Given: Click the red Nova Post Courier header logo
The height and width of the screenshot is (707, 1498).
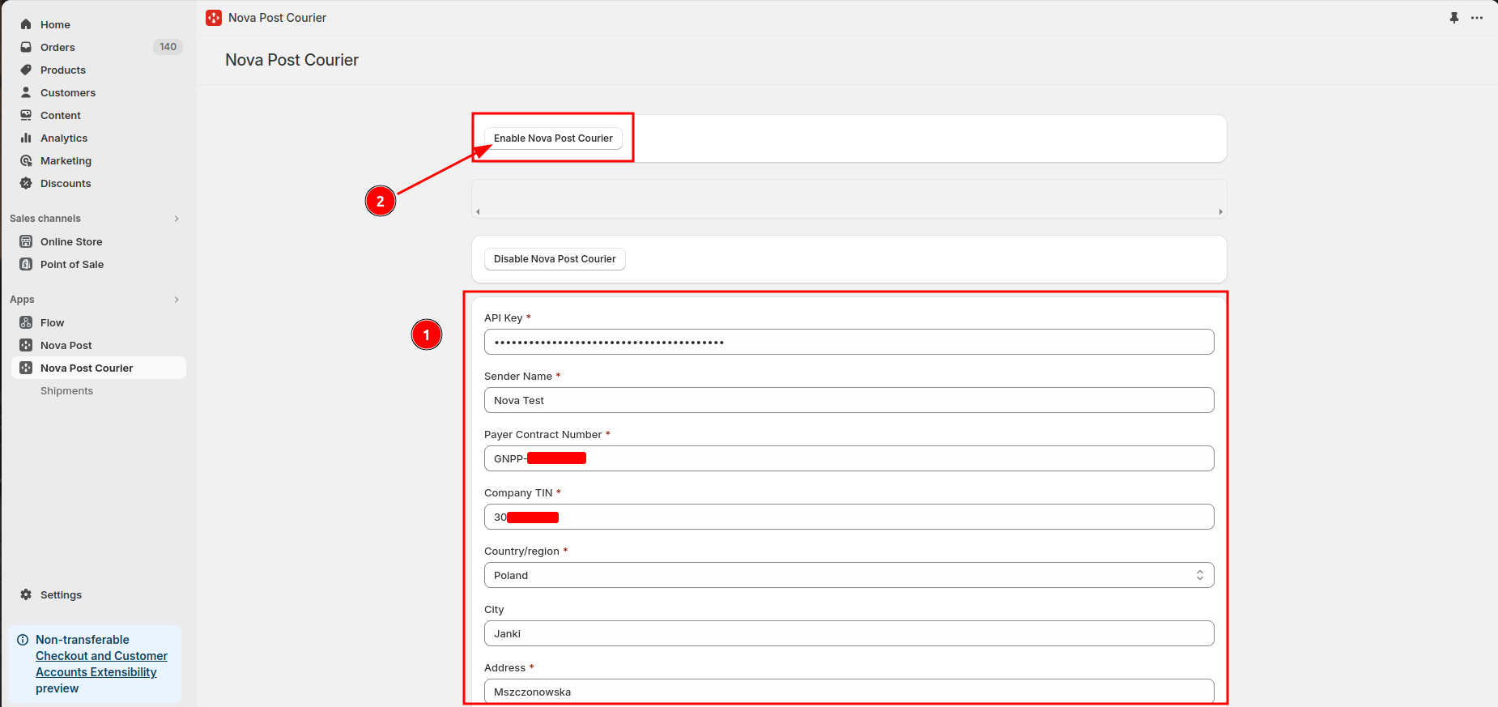Looking at the screenshot, I should [214, 18].
